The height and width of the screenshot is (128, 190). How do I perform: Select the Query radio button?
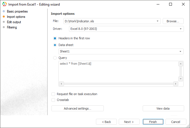(x=55, y=58)
